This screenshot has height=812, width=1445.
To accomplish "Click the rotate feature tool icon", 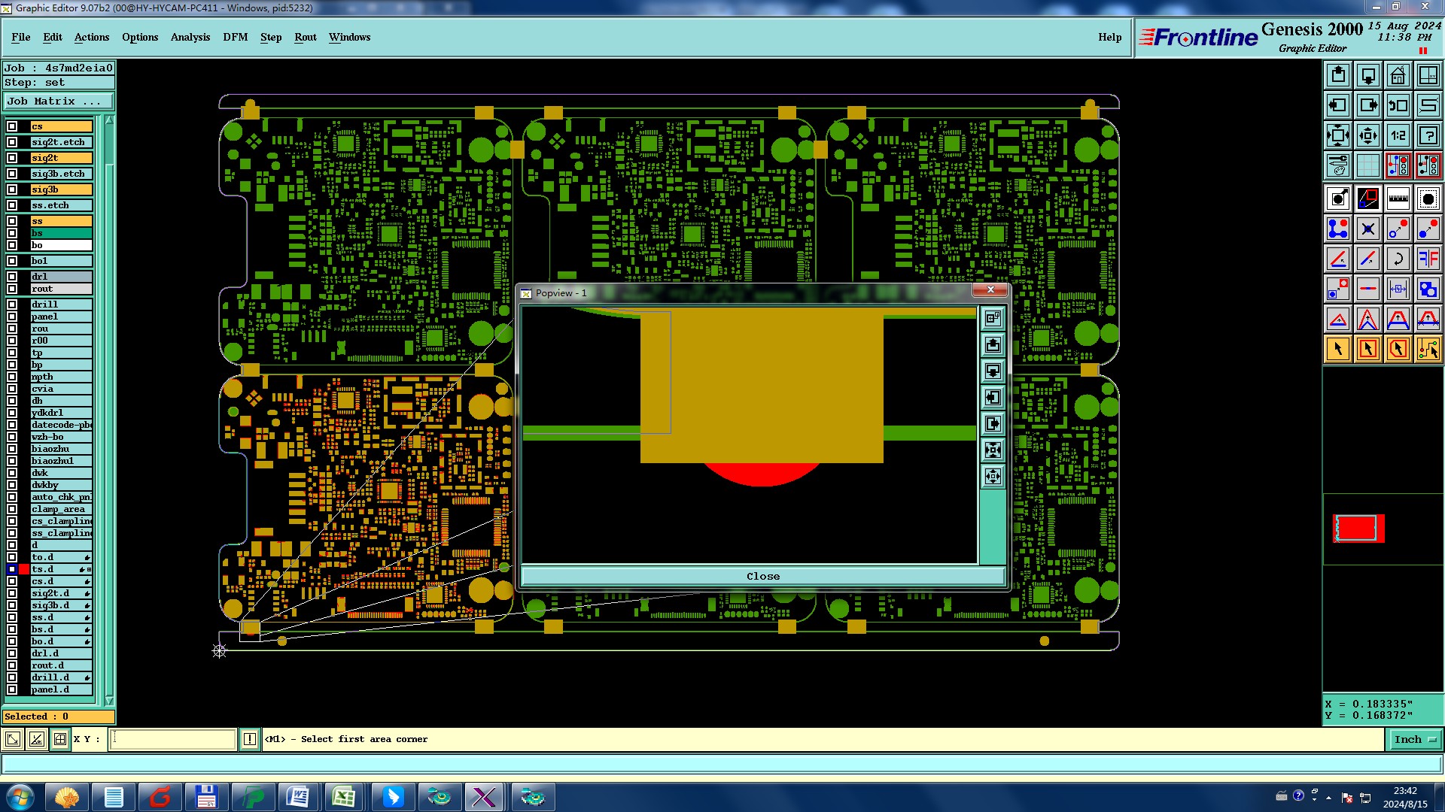I will (x=1398, y=259).
